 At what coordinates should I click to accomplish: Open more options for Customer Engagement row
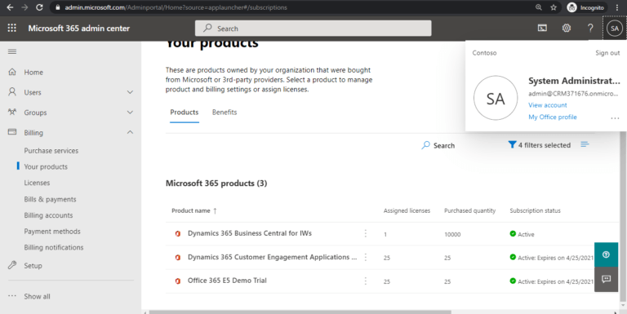[366, 257]
